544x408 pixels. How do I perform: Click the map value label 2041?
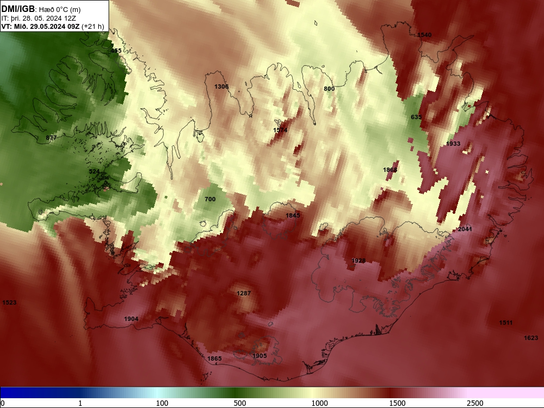tap(465, 230)
